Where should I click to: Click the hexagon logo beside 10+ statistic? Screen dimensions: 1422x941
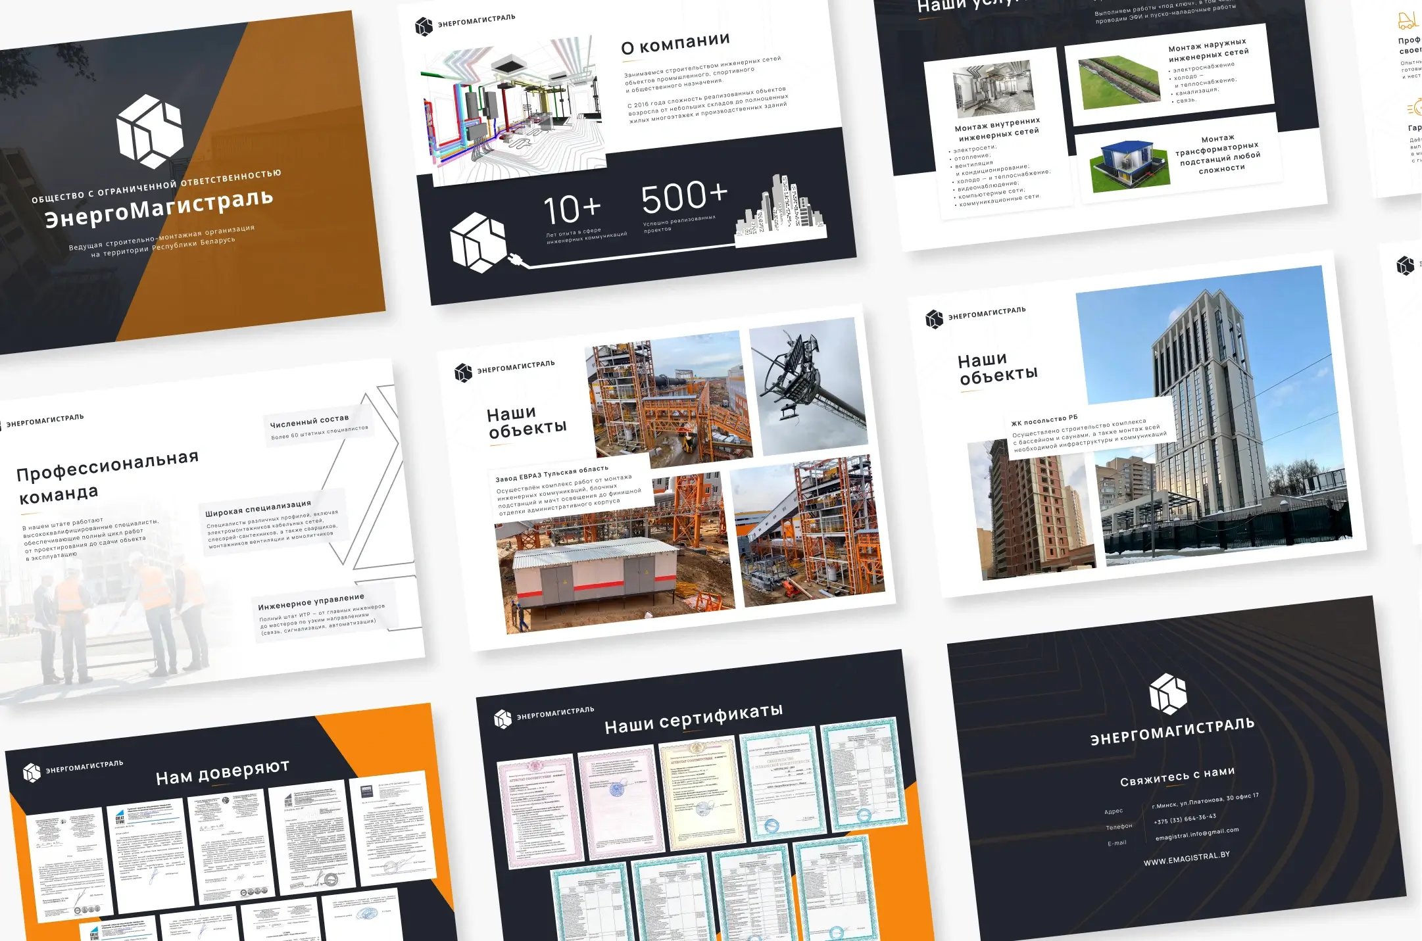tap(478, 242)
